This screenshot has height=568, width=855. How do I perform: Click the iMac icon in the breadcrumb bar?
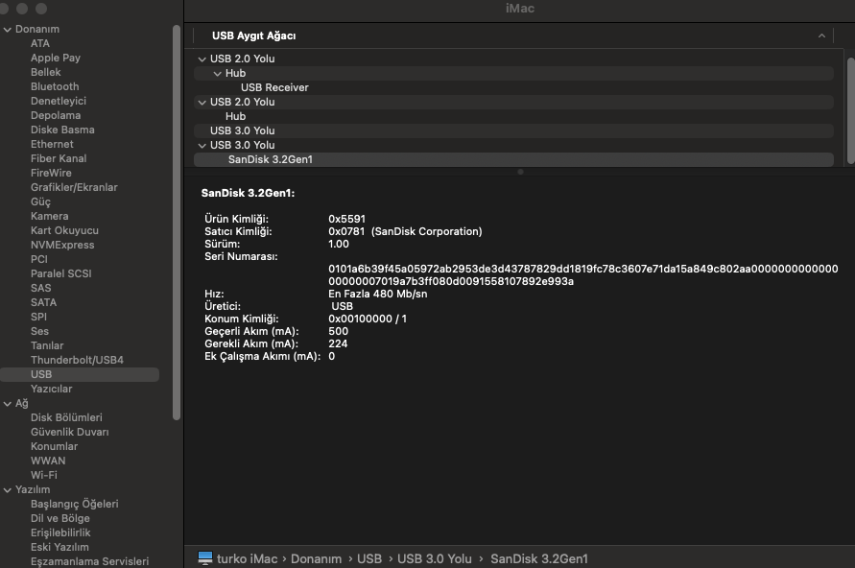[x=205, y=557]
